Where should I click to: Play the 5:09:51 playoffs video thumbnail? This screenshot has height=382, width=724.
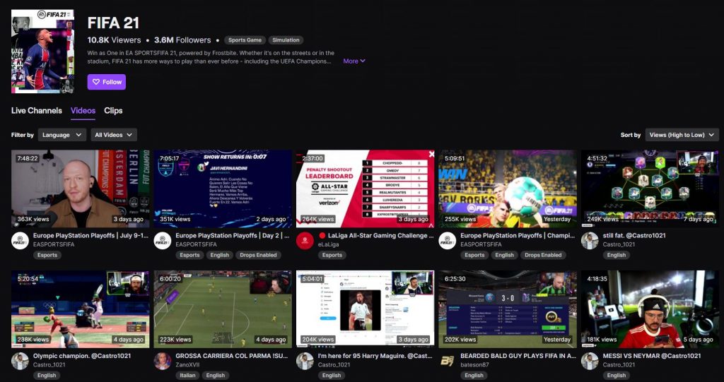[508, 189]
